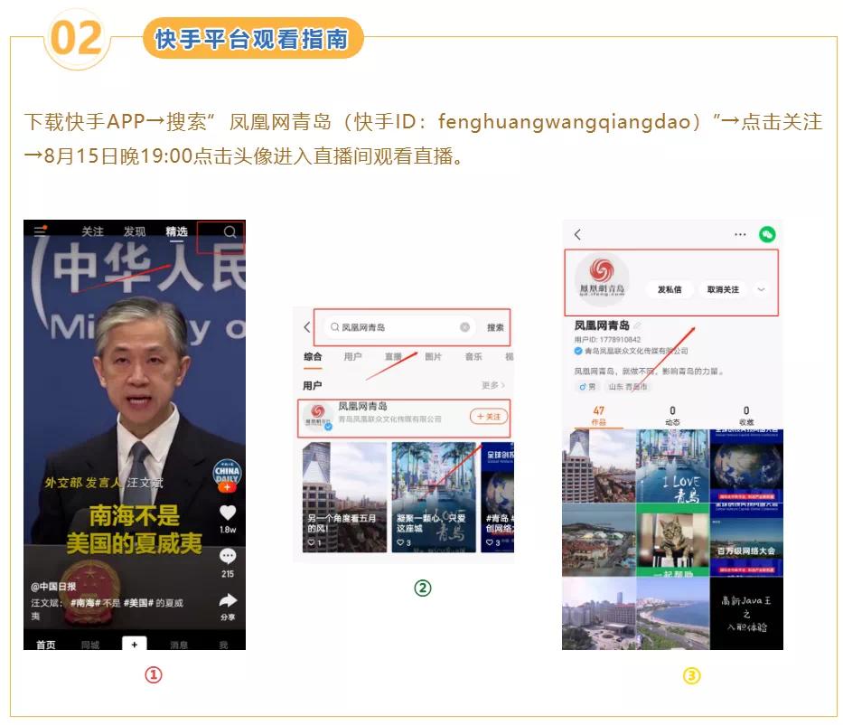Open 更多 users link in search results

[x=493, y=385]
